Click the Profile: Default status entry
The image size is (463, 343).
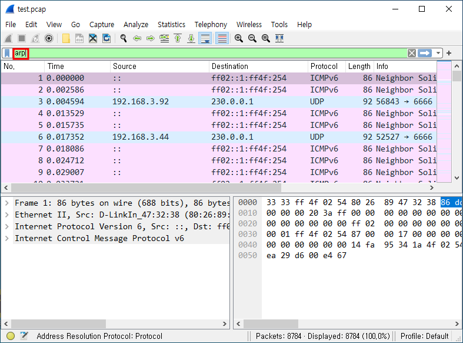click(x=424, y=336)
